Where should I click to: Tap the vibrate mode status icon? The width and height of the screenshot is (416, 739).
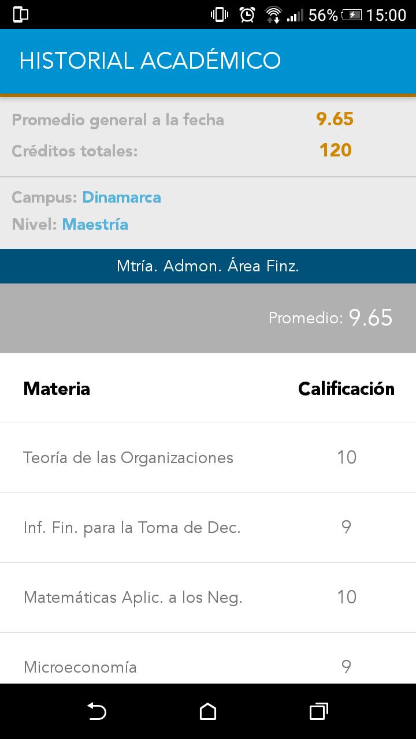click(220, 14)
